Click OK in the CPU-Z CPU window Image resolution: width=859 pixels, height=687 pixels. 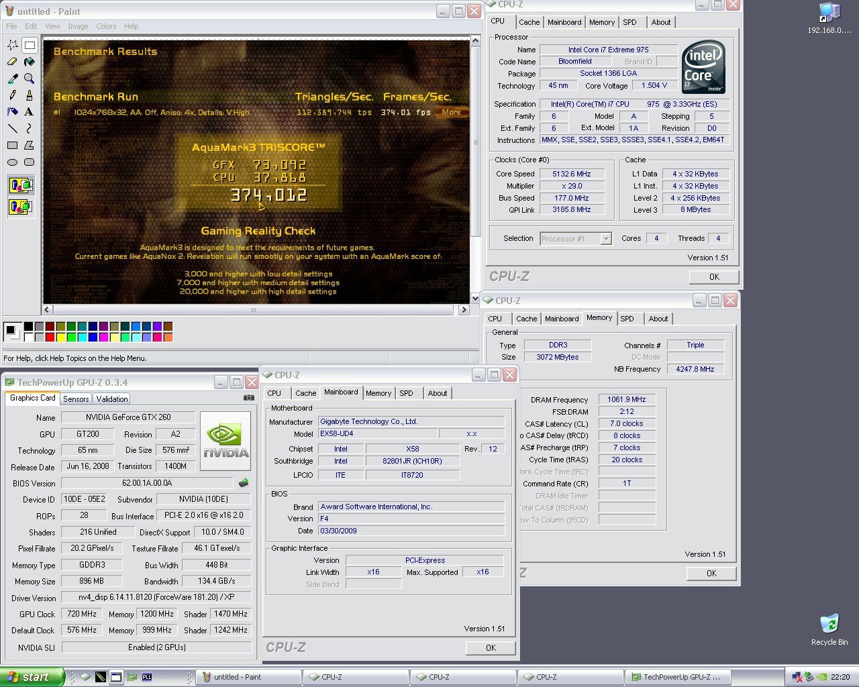714,276
